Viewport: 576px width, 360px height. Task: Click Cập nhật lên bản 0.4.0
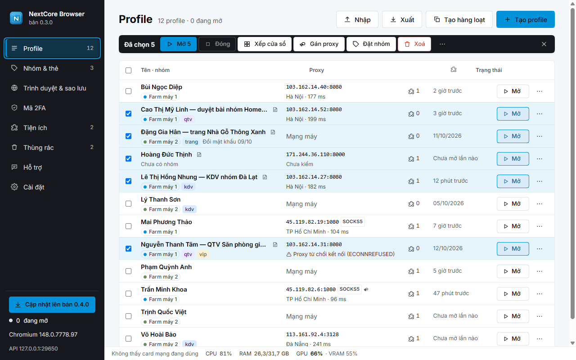(x=52, y=305)
